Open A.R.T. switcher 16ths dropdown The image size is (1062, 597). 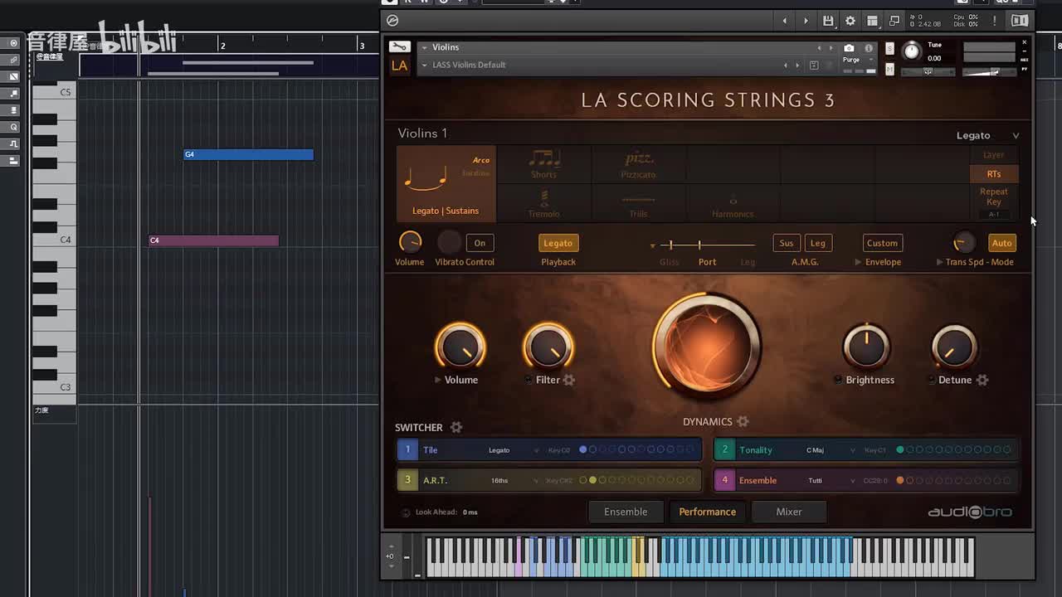tap(513, 481)
